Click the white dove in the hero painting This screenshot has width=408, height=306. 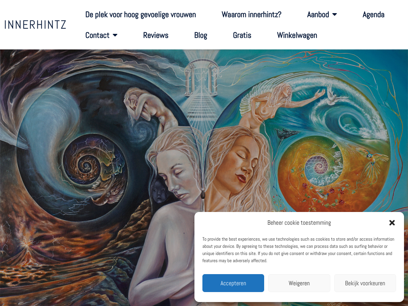point(334,95)
